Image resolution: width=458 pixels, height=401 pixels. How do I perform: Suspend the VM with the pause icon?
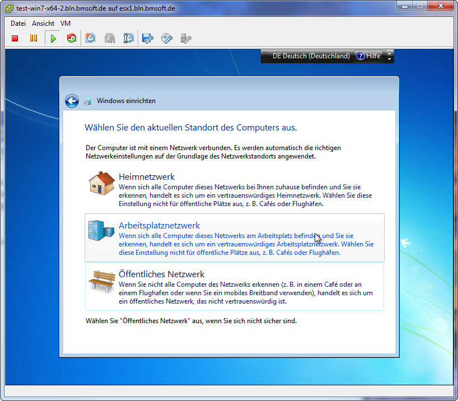pyautogui.click(x=34, y=38)
